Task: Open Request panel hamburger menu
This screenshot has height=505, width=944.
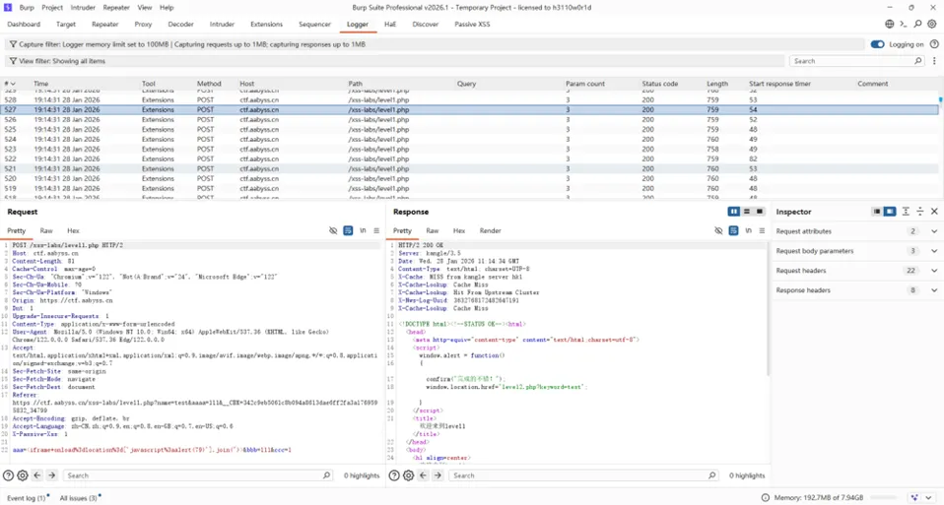Action: point(376,231)
